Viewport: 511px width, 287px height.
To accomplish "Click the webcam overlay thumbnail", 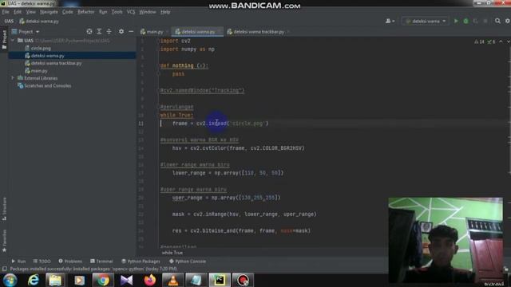I will [x=446, y=240].
